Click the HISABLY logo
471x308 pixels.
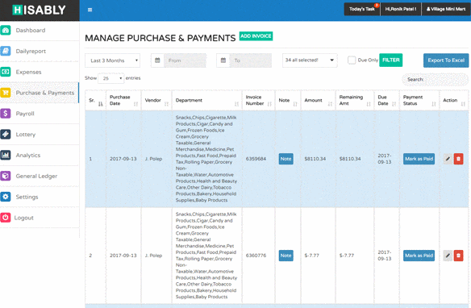39,10
